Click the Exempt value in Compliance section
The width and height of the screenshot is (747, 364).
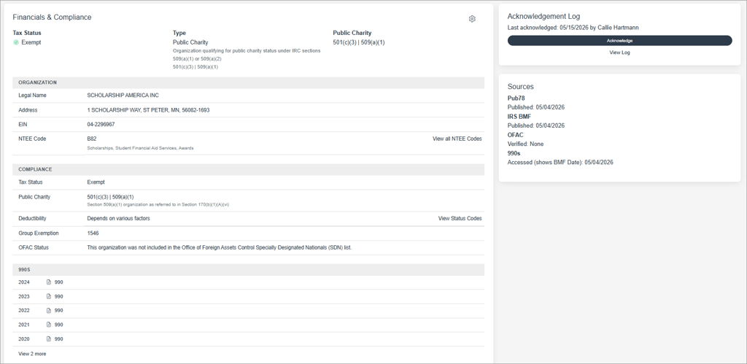pos(96,182)
